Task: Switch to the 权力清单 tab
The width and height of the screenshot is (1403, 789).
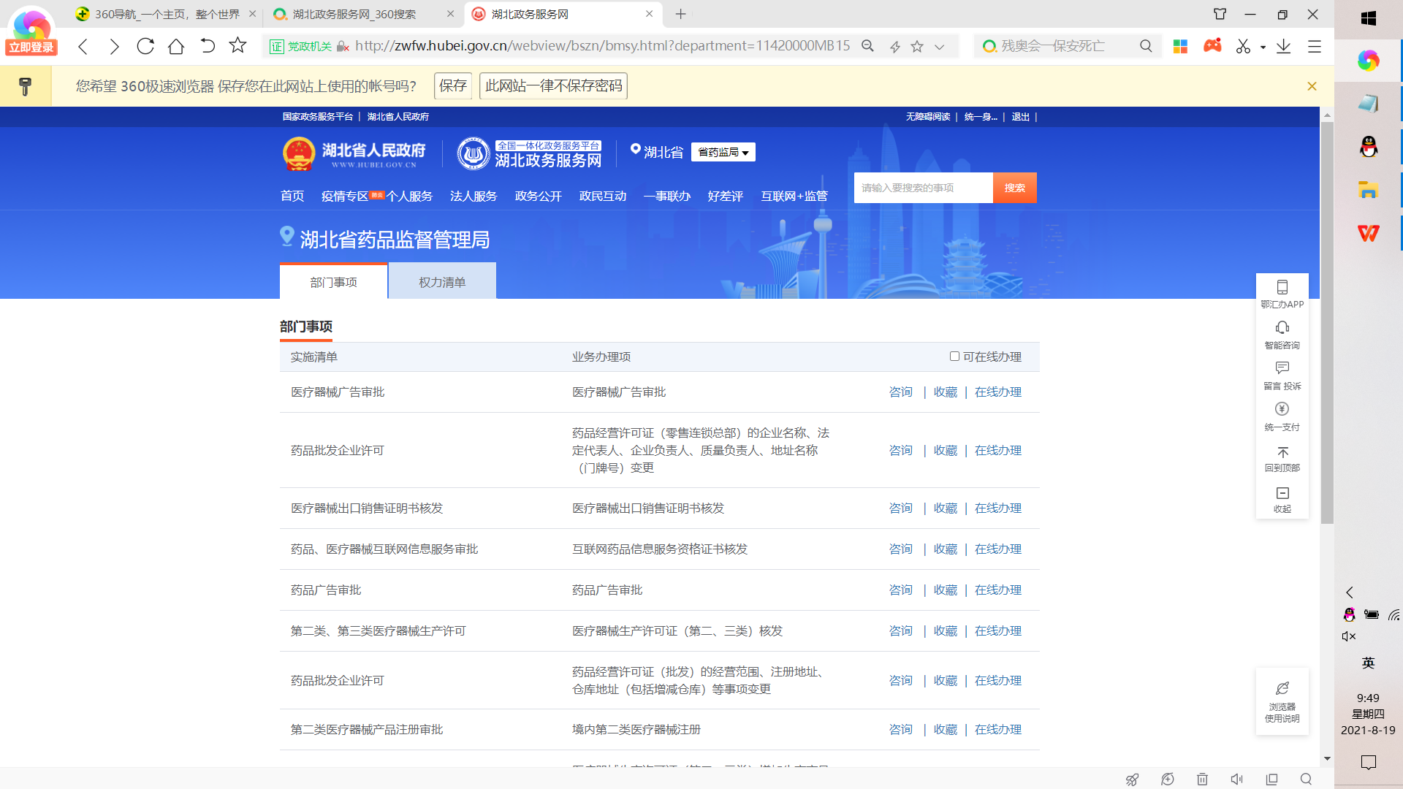Action: click(x=442, y=282)
